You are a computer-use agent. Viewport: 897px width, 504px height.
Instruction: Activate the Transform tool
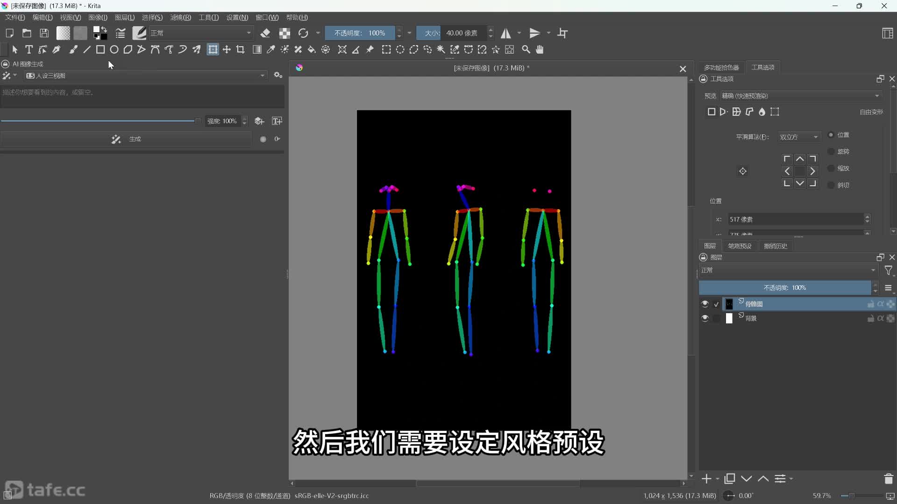[x=213, y=49]
